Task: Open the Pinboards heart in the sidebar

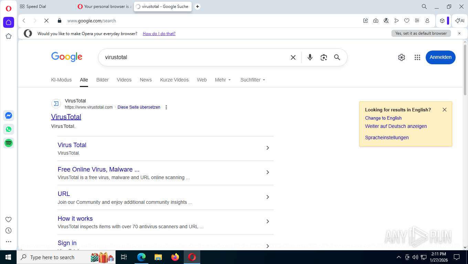Action: pos(9,219)
